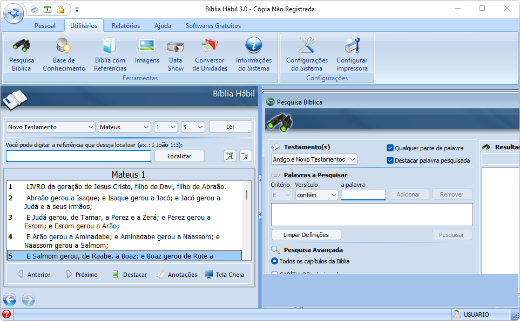Open Softwares Gratuitos tab
This screenshot has width=520, height=321.
click(213, 26)
